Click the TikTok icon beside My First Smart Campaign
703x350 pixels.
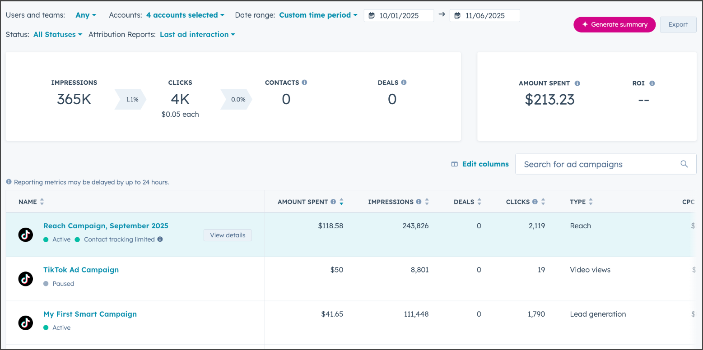[x=25, y=322]
